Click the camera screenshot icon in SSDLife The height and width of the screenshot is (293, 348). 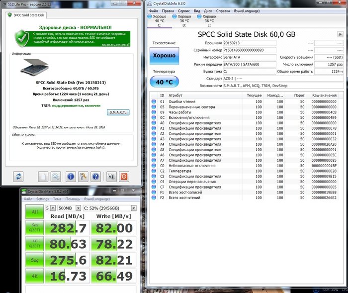111,177
